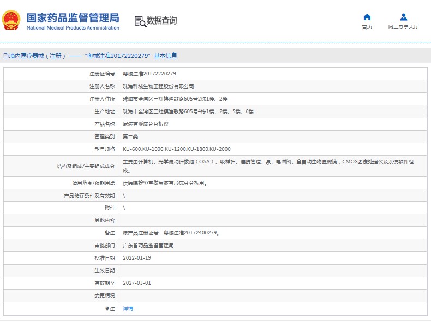This screenshot has height=323, width=431.
Task: Click the 审批部门 row label
Action: click(104, 245)
